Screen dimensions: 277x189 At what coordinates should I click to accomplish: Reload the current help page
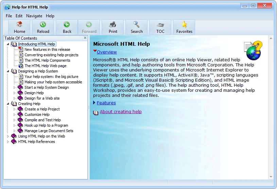[x=43, y=27]
